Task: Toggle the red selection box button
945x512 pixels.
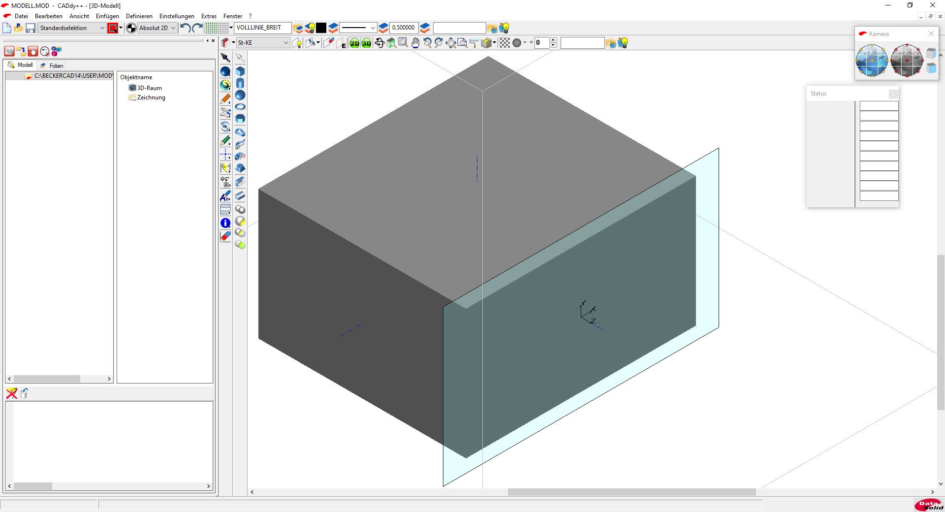Action: click(113, 28)
